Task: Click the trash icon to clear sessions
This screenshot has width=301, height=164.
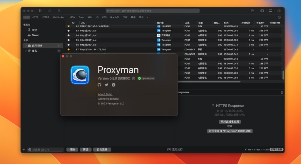Action: point(59,11)
